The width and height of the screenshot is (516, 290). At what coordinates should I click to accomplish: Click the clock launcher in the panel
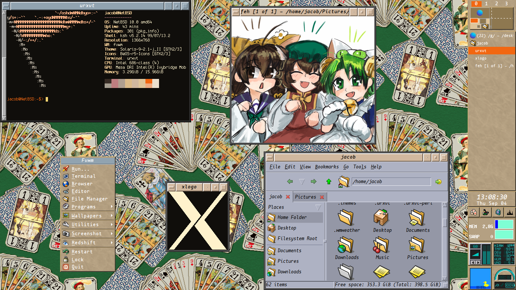click(x=498, y=212)
